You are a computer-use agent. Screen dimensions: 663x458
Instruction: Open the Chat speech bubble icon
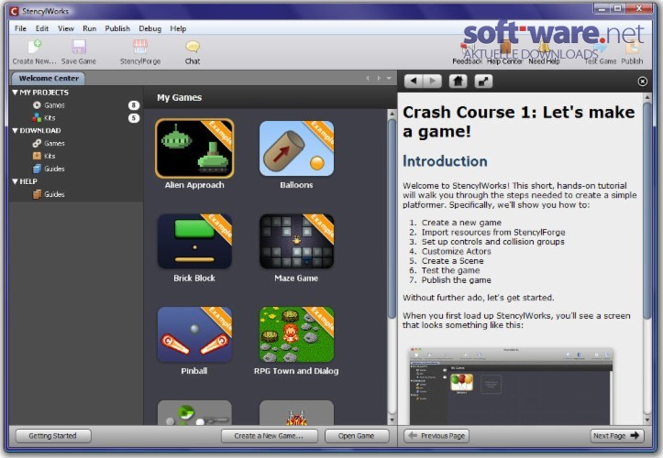tap(193, 47)
